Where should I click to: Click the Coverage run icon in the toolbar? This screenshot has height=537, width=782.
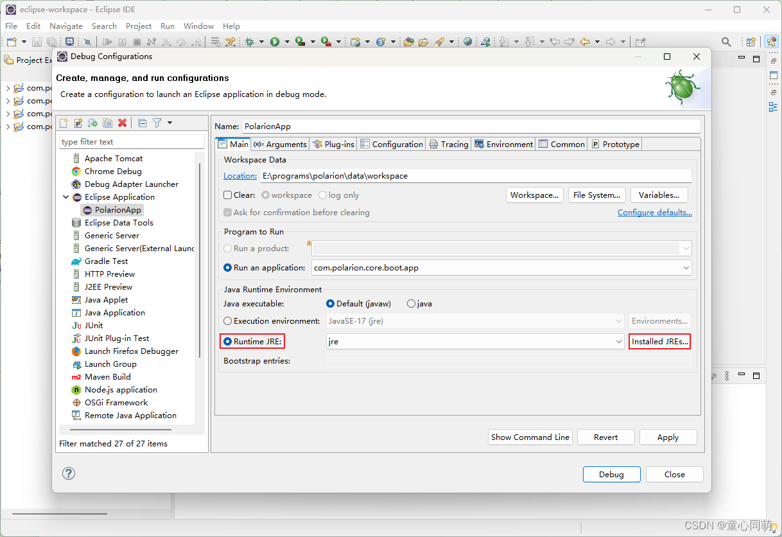pyautogui.click(x=300, y=42)
